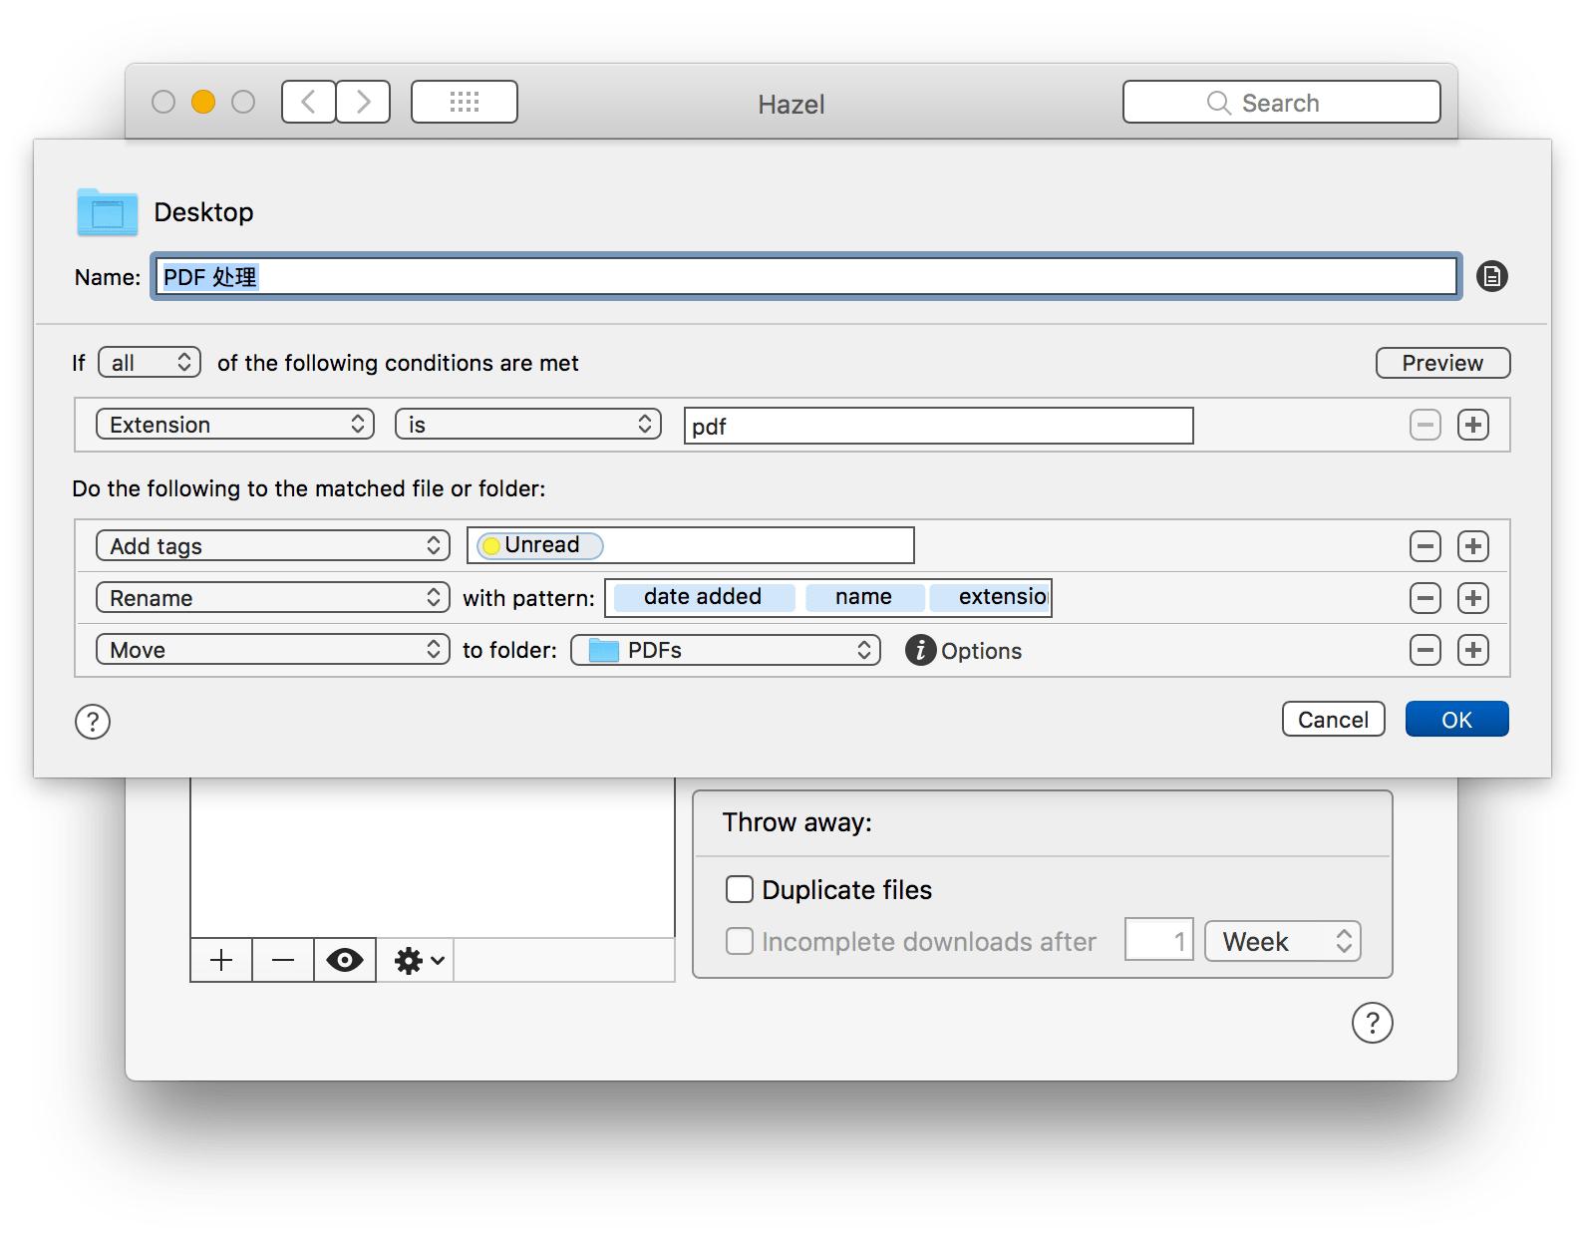This screenshot has width=1585, height=1240.
Task: Click the Options info icon in the Move row
Action: click(920, 650)
